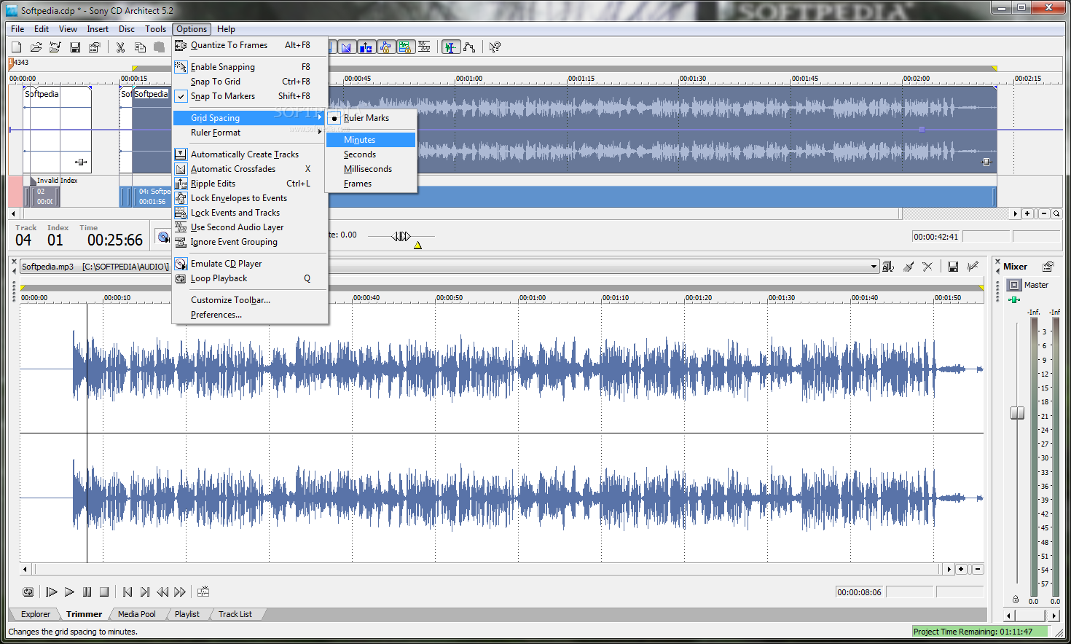Screen dimensions: 1071x644
Task: Toggle Loop Playback in Options menu
Action: tap(250, 278)
